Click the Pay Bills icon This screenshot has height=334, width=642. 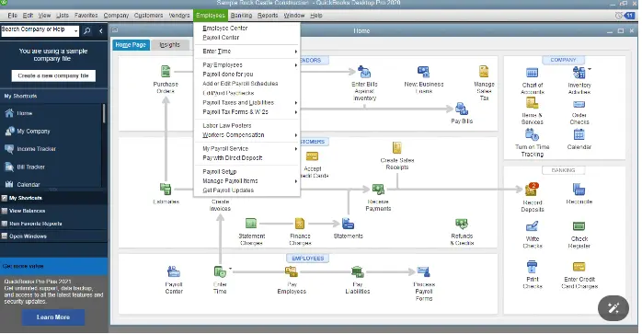click(462, 109)
